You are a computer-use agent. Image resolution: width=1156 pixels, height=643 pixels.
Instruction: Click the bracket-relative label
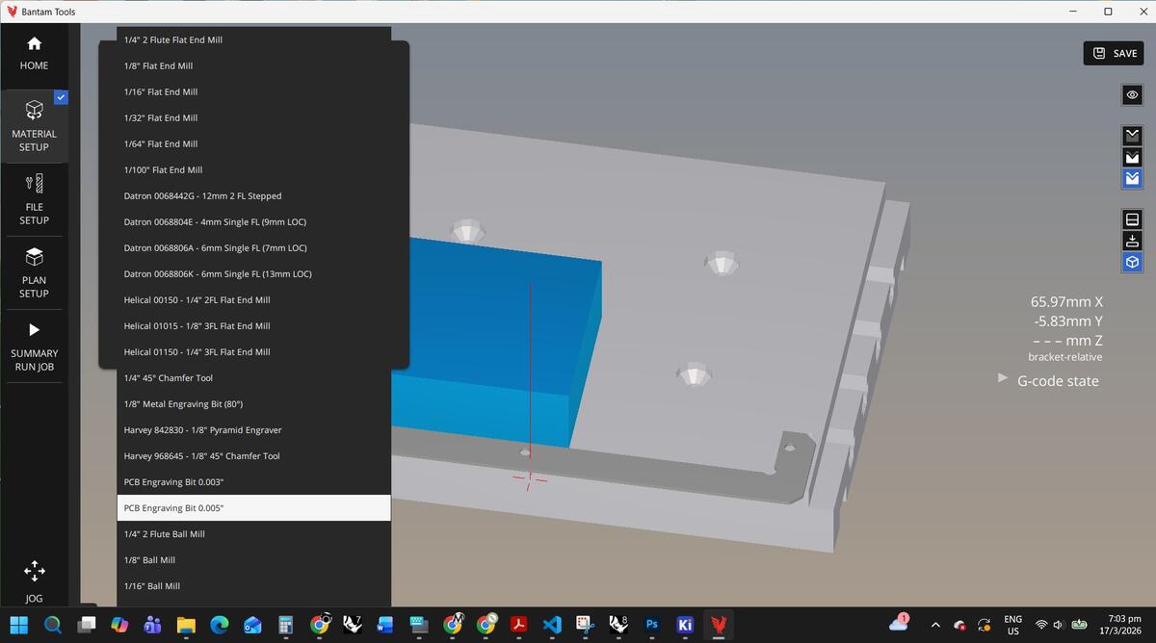tap(1064, 357)
